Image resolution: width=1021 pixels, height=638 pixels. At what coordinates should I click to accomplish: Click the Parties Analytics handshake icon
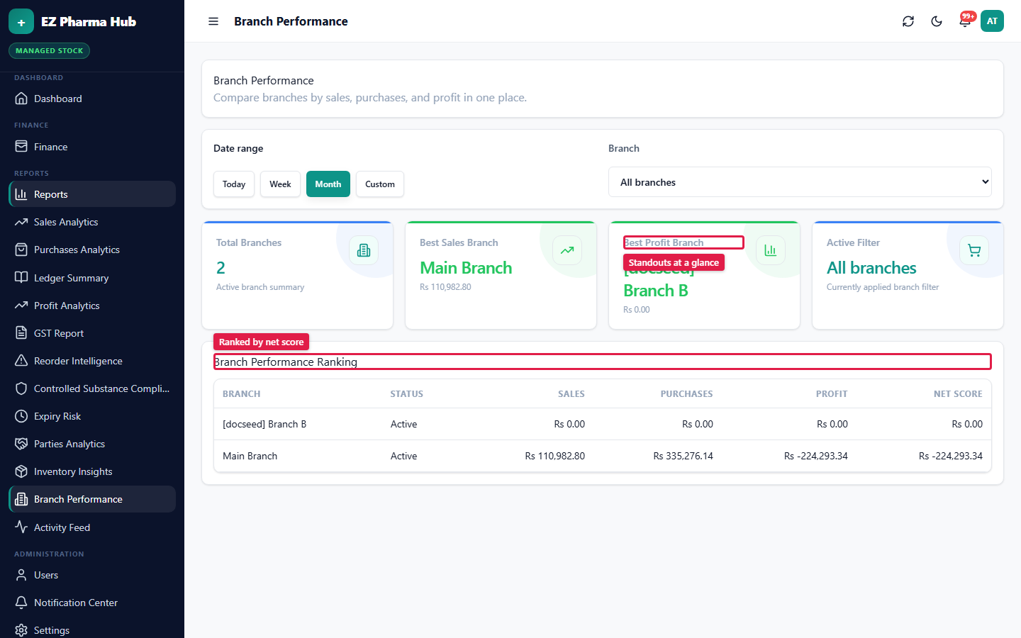pos(21,444)
